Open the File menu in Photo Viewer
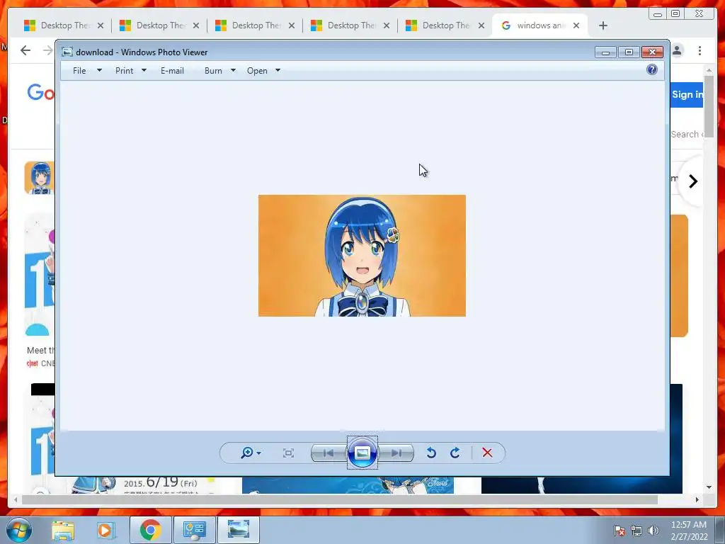This screenshot has width=725, height=544. (79, 71)
